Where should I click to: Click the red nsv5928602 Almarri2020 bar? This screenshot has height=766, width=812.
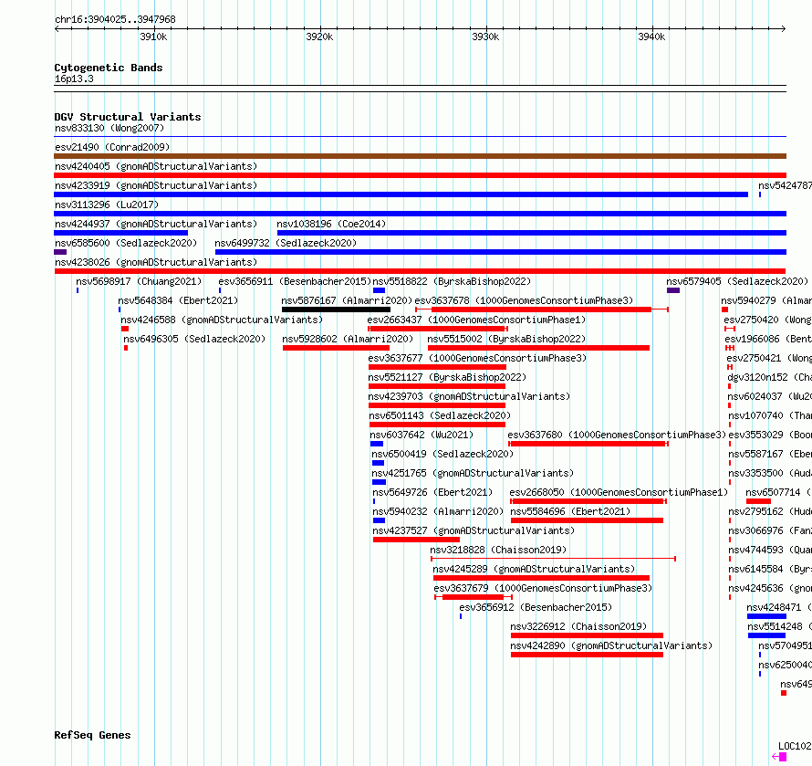point(336,348)
